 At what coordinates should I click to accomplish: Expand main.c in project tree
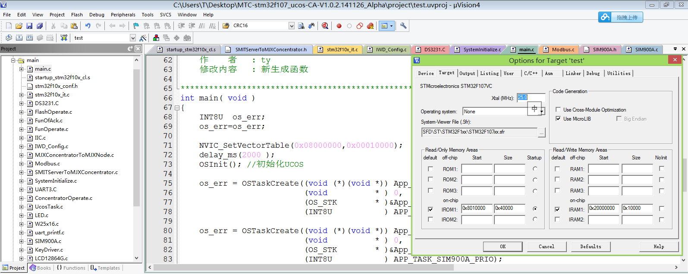(x=21, y=69)
